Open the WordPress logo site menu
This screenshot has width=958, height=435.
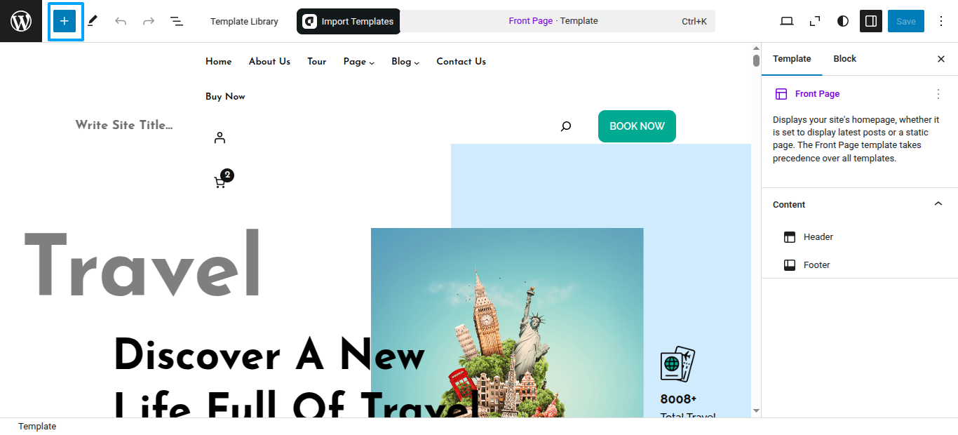point(21,21)
